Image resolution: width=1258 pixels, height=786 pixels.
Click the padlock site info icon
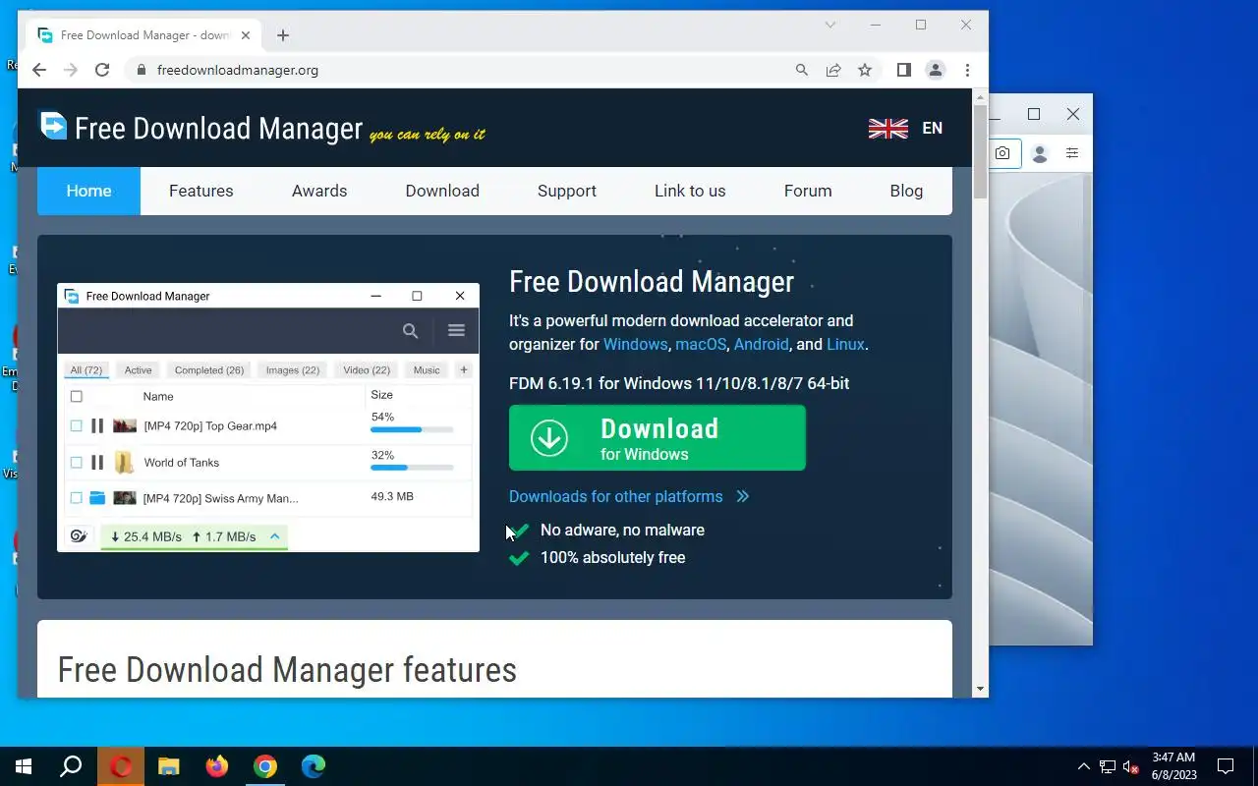(141, 70)
